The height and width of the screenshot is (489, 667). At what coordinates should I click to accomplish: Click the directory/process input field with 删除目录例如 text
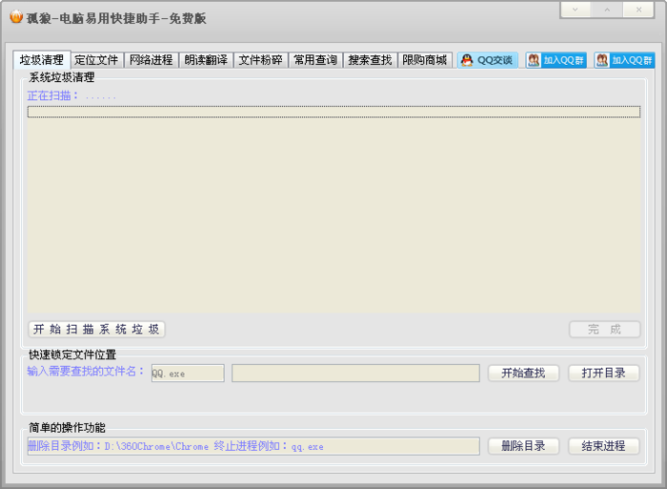(253, 446)
